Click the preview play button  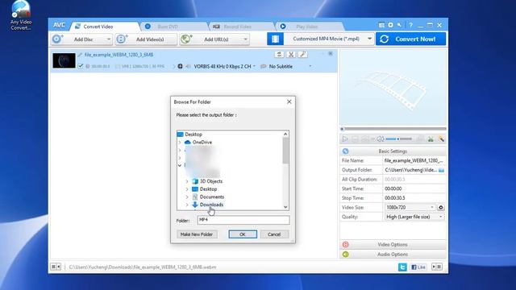[x=344, y=139]
